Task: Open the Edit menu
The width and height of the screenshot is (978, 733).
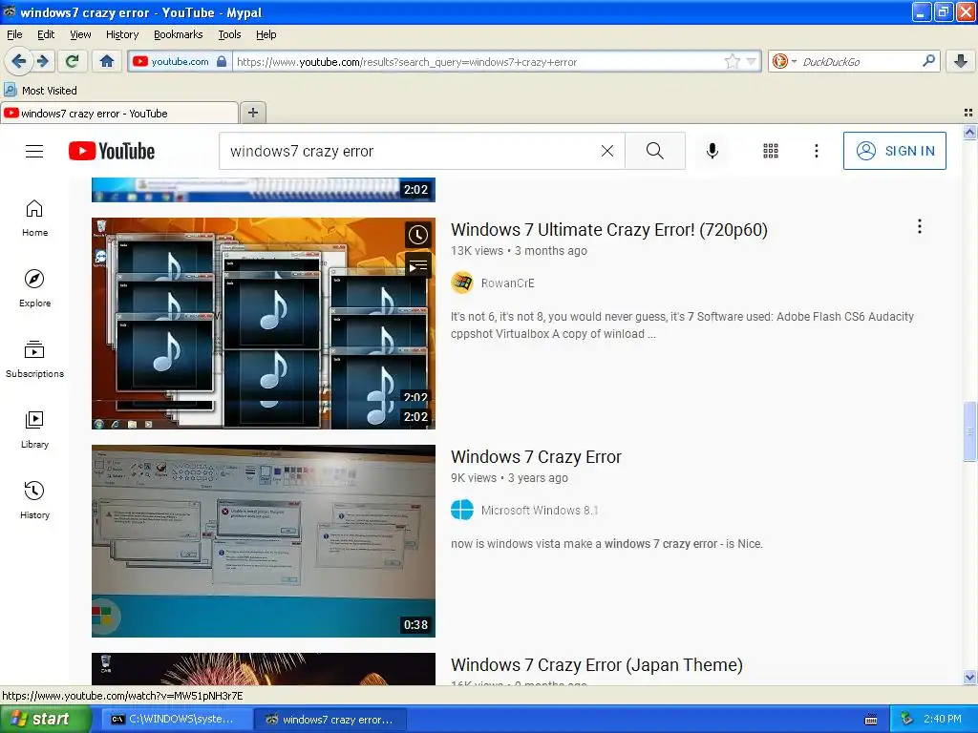Action: click(x=46, y=34)
